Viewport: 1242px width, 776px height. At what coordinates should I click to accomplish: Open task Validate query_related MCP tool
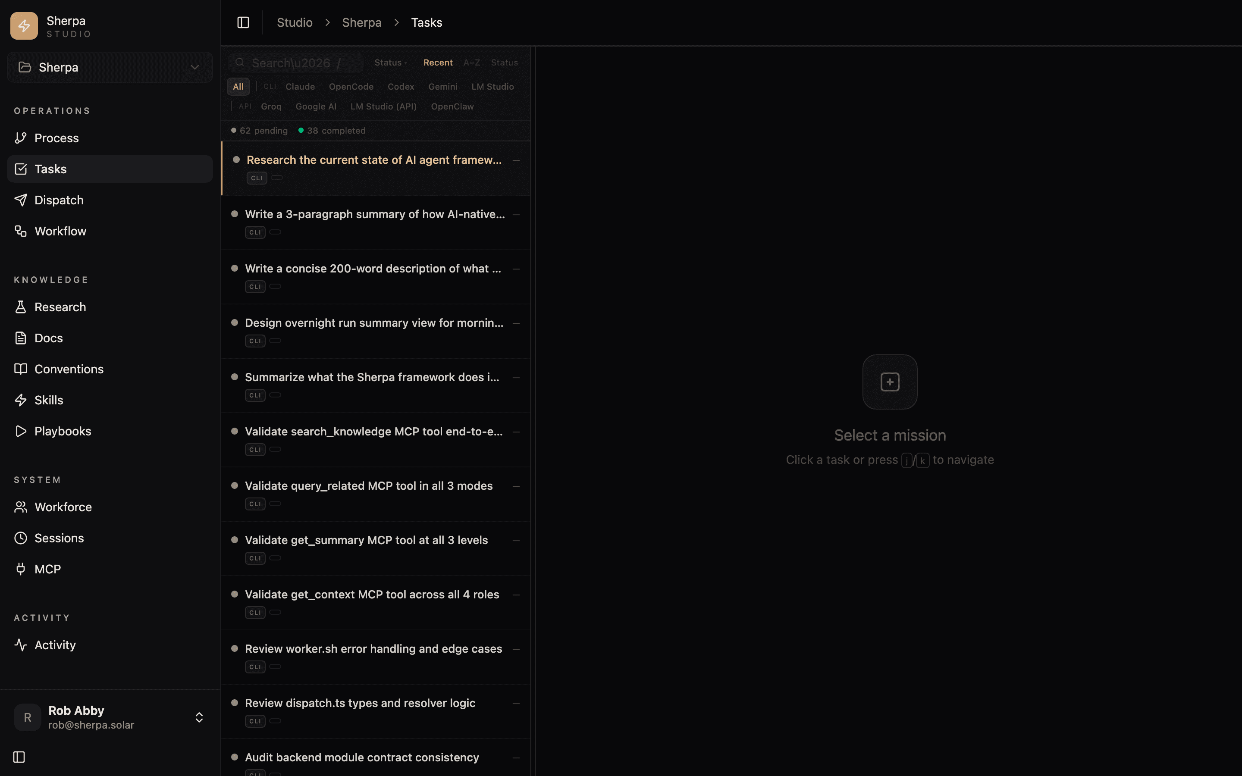coord(376,495)
